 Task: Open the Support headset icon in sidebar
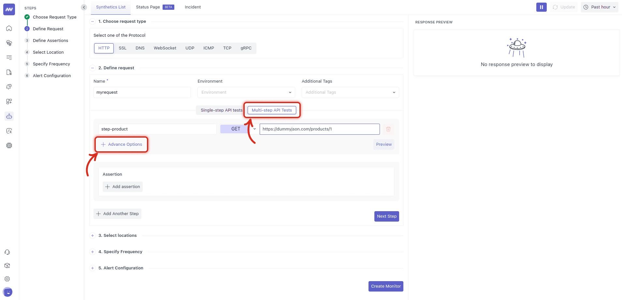[x=7, y=252]
